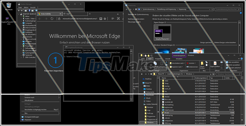This screenshot has height=126, width=246.
Task: Switch to the Erste Schritte tab in Edge
Action: point(49,14)
